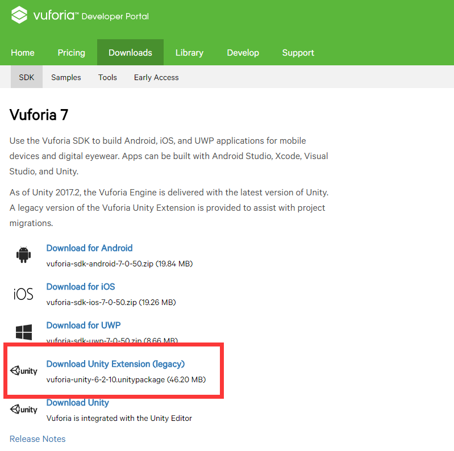The width and height of the screenshot is (454, 451).
Task: Click the iOS logo icon
Action: coord(23,294)
